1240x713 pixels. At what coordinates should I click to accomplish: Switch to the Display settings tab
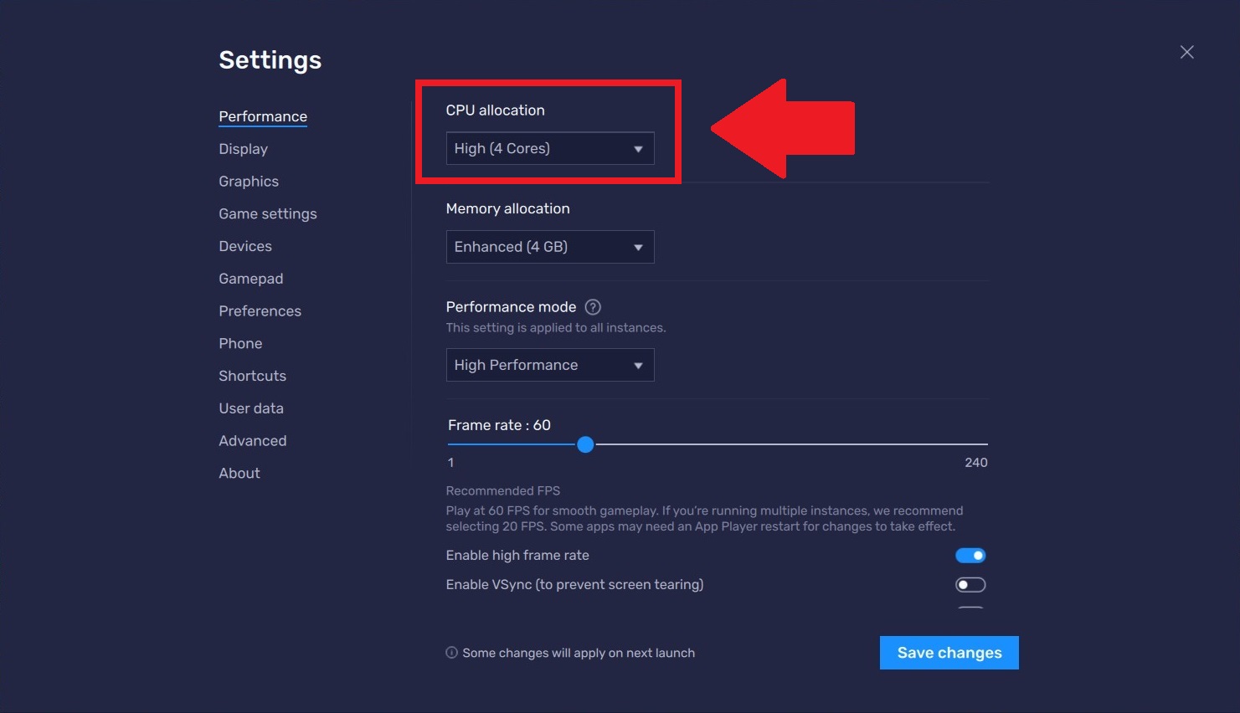coord(243,148)
